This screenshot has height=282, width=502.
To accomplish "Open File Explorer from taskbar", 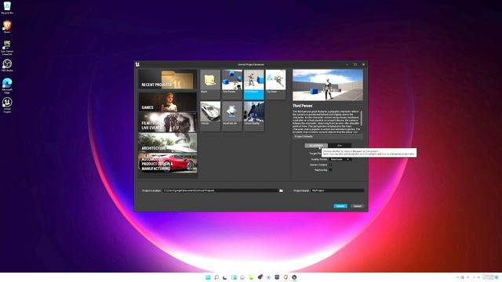I will tap(251, 277).
